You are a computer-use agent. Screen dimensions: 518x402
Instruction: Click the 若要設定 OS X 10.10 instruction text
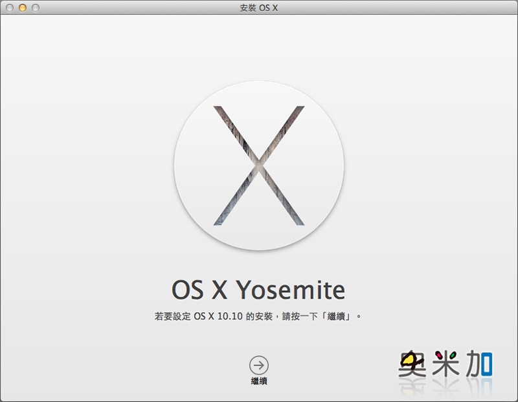(258, 316)
